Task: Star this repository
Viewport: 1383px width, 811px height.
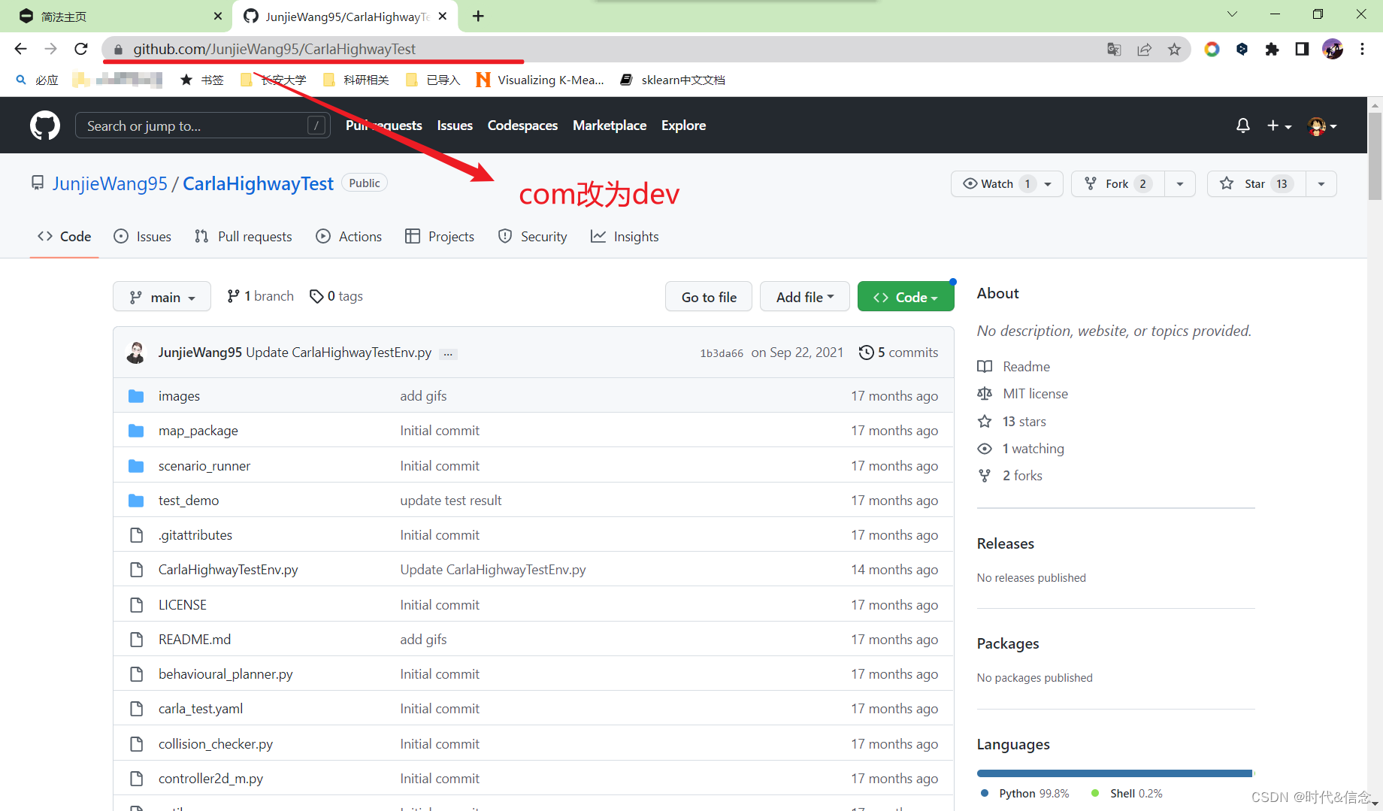Action: point(1256,184)
